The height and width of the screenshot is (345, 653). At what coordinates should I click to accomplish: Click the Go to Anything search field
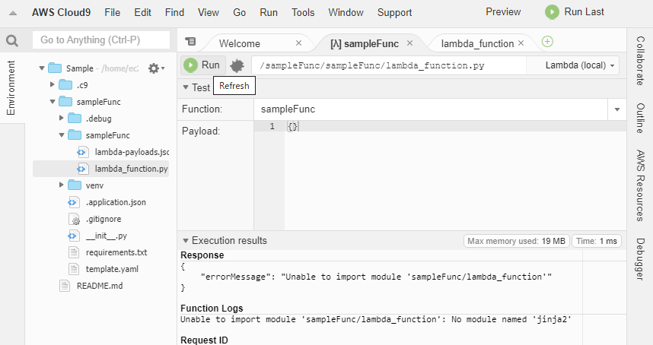pos(101,40)
